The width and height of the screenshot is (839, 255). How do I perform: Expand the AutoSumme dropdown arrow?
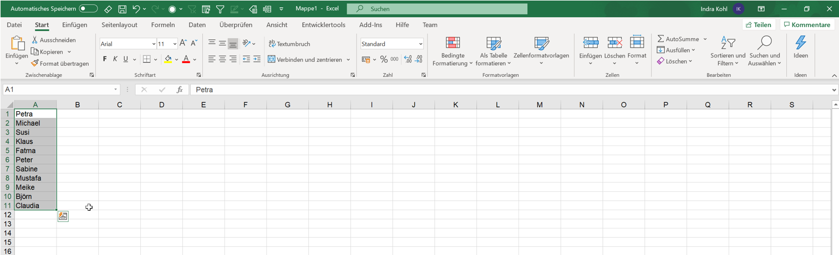coord(705,39)
